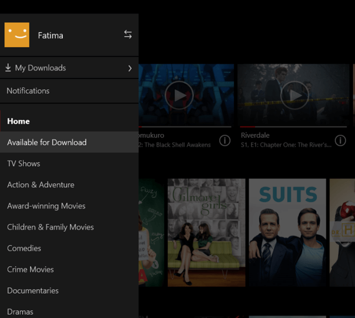
Task: Click the My Downloads download icon
Action: [x=8, y=68]
